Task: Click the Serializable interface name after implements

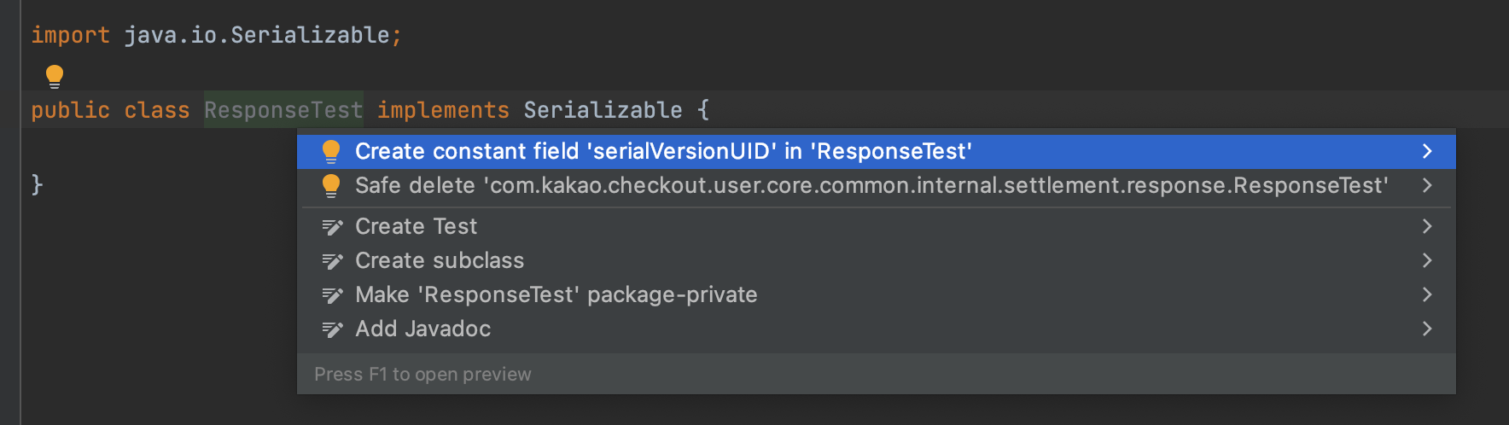Action: (x=603, y=110)
